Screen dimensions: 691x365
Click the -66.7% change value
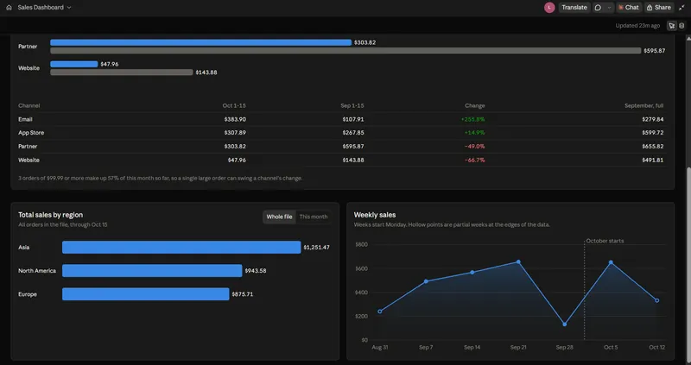pyautogui.click(x=474, y=160)
